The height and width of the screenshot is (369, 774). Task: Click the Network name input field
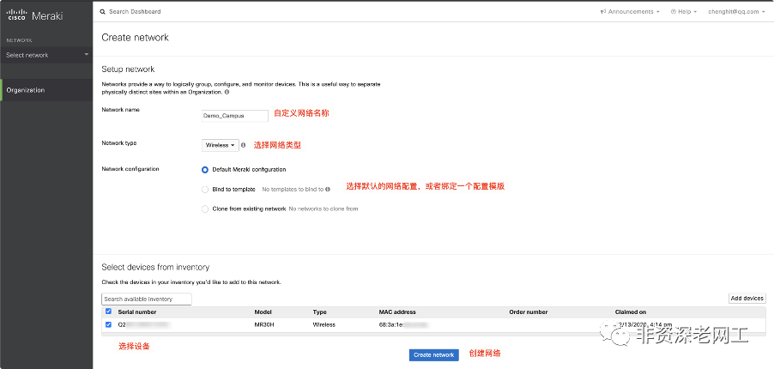(235, 116)
